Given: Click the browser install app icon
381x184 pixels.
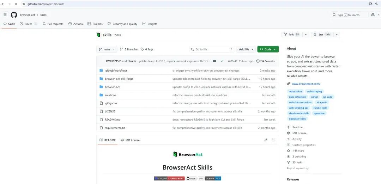Looking at the screenshot, I should 370,4.
